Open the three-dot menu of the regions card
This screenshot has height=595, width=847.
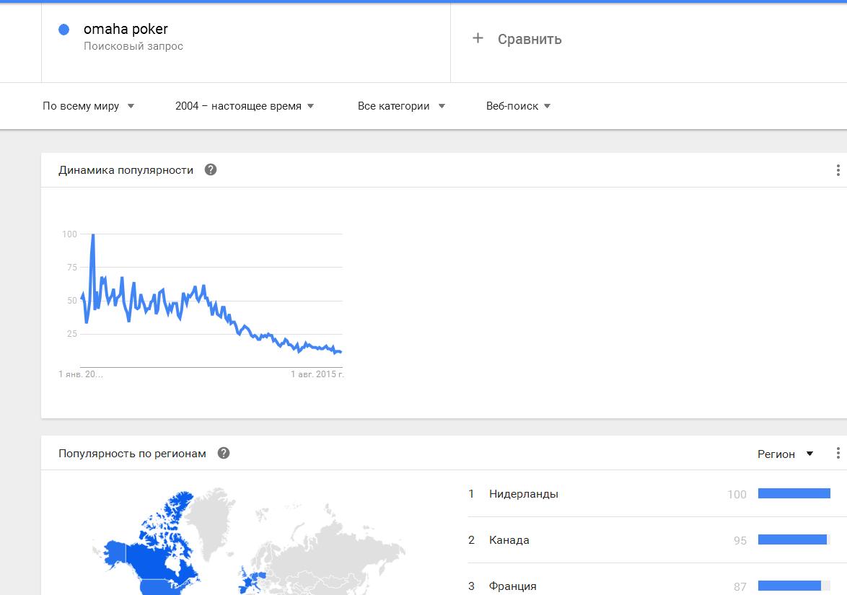coord(838,453)
